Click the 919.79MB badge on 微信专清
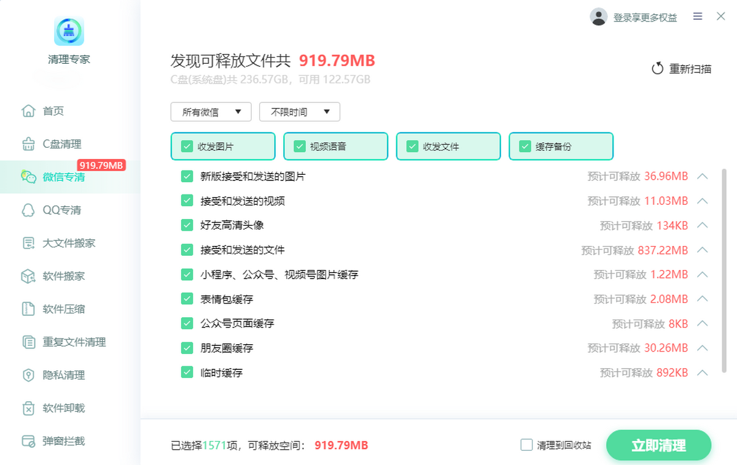 coord(101,165)
